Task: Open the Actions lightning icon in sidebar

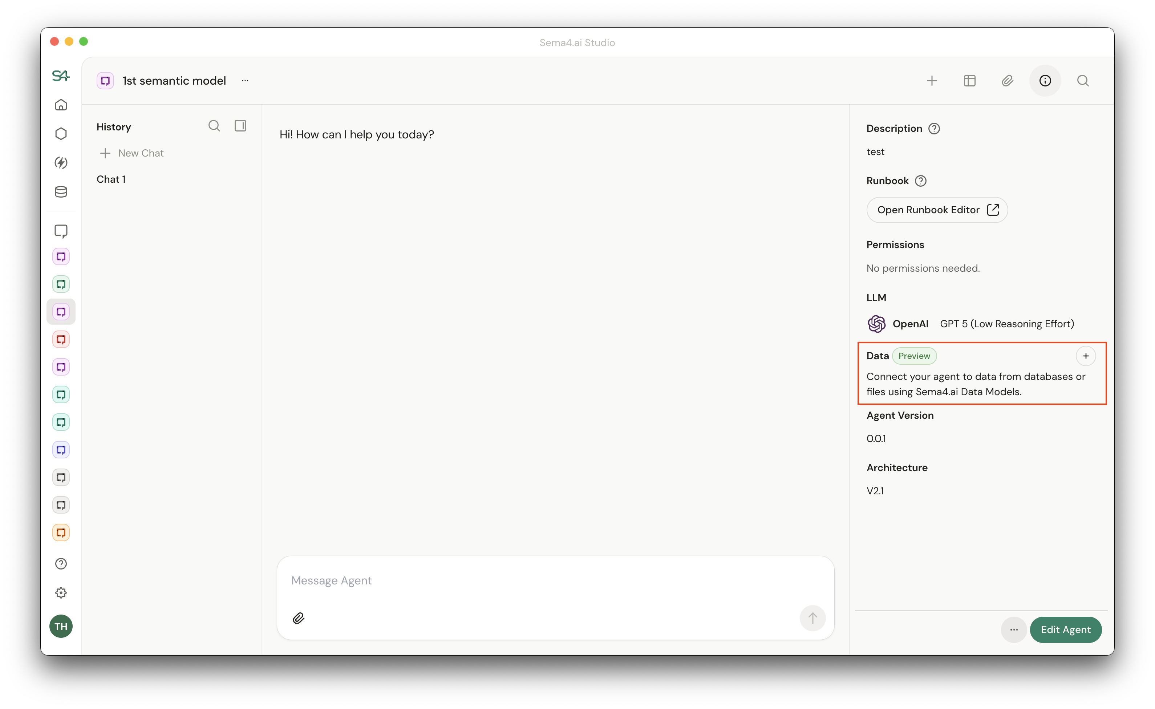Action: coord(61,163)
